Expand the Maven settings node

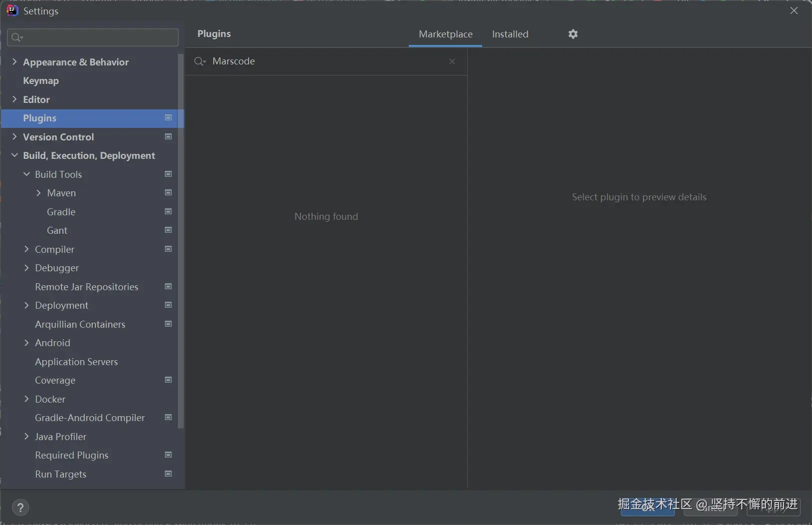pos(38,193)
